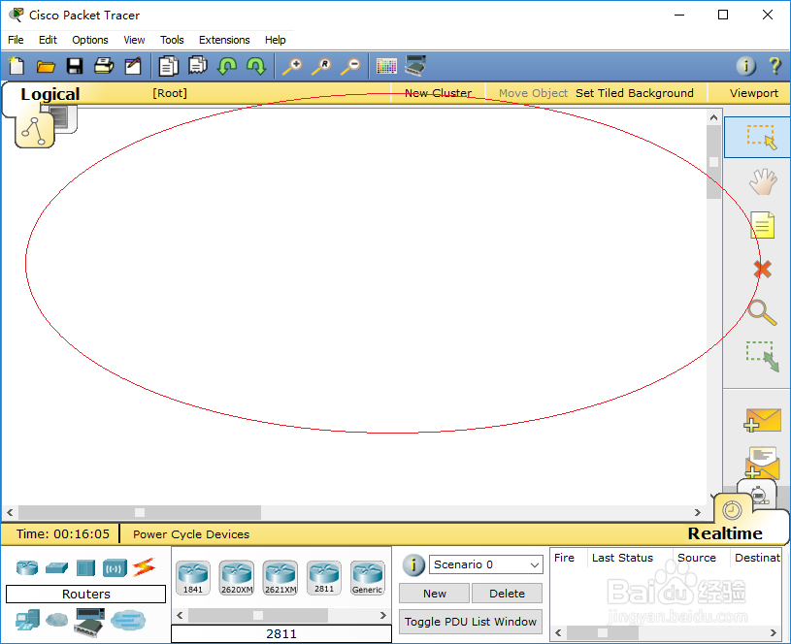Pick the 1841 router
This screenshot has height=644, width=791.
tap(193, 577)
